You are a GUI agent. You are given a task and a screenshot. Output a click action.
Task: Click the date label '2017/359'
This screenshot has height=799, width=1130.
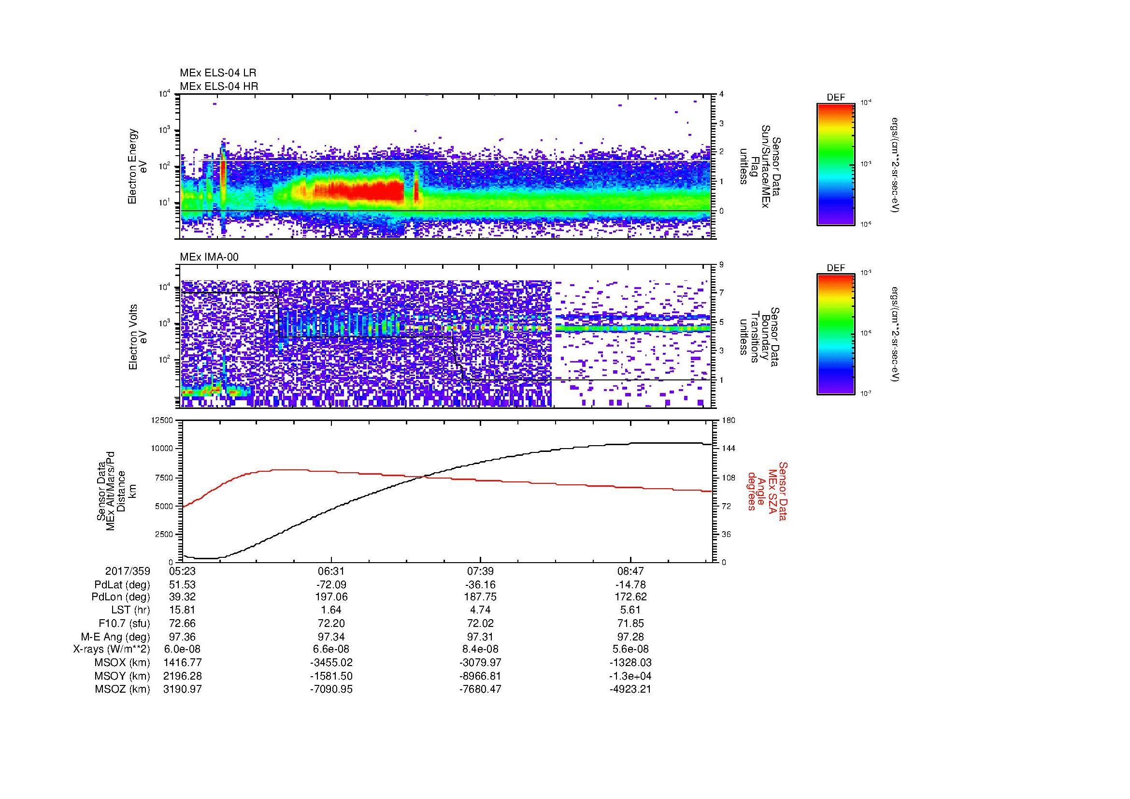(128, 571)
